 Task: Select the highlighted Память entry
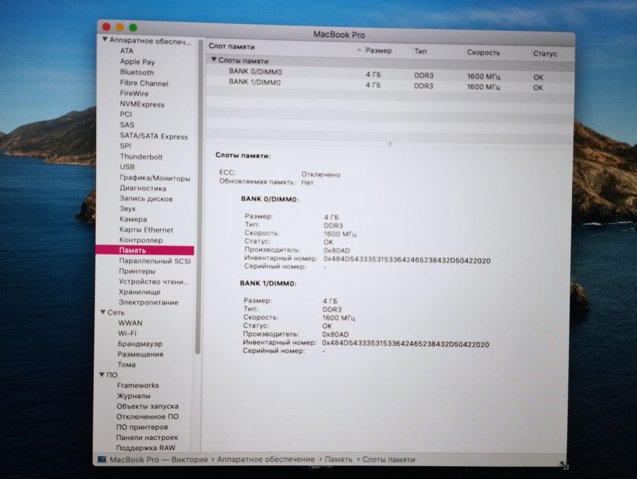tap(145, 250)
